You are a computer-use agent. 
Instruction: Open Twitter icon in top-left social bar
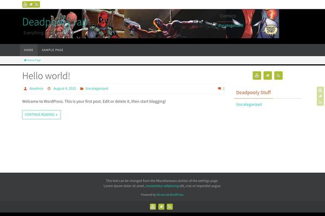31,4
